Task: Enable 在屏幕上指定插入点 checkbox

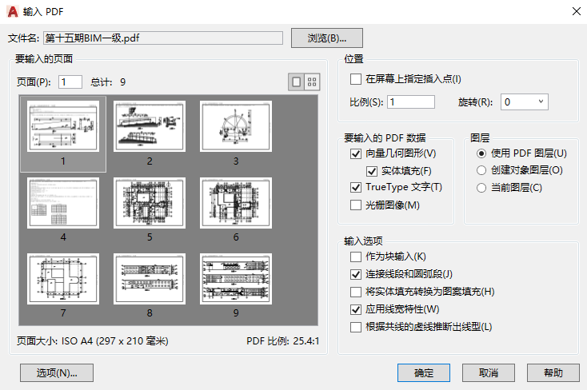Action: click(x=356, y=79)
